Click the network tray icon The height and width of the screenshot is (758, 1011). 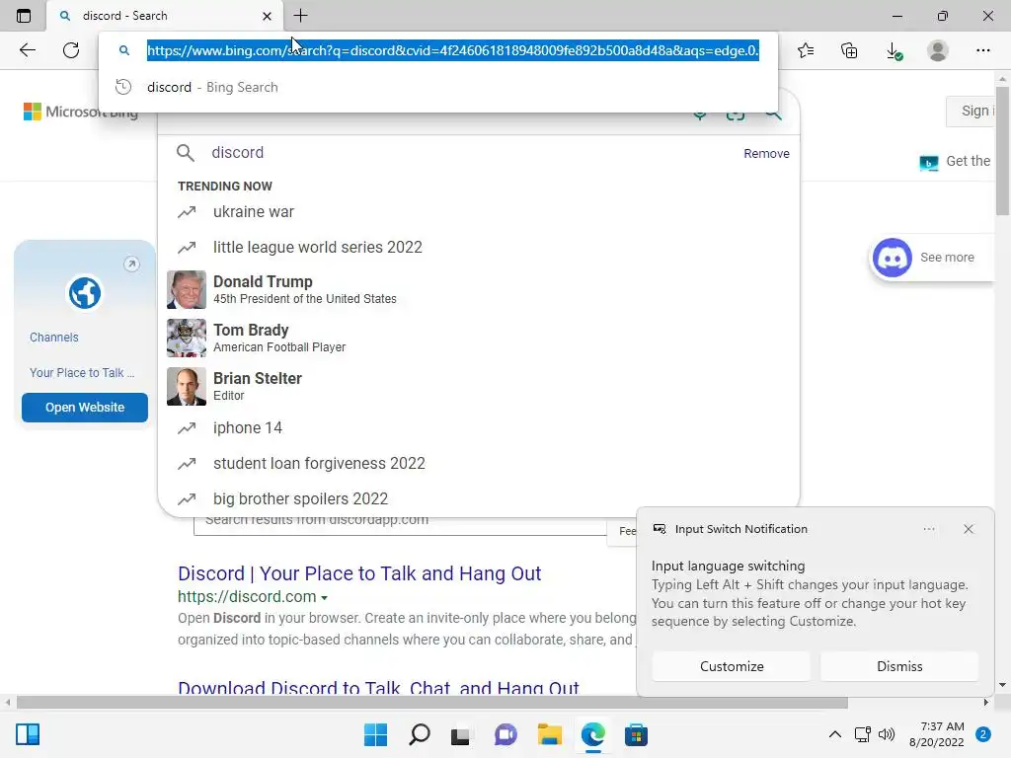point(862,734)
